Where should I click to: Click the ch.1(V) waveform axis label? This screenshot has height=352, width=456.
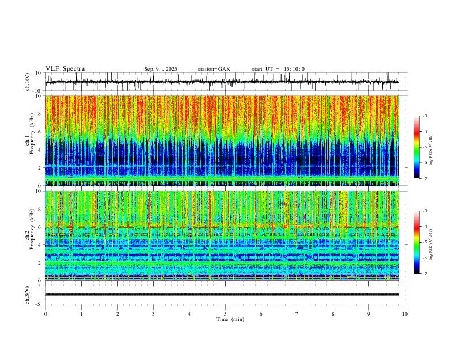(x=28, y=82)
